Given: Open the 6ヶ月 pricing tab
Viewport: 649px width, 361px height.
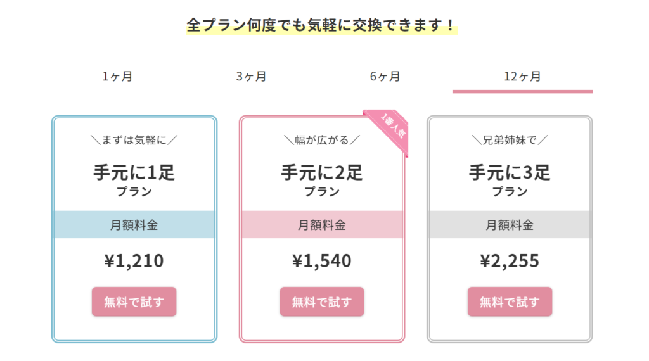Looking at the screenshot, I should pyautogui.click(x=385, y=77).
